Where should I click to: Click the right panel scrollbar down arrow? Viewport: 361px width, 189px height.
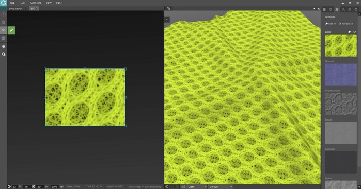[x=359, y=187]
